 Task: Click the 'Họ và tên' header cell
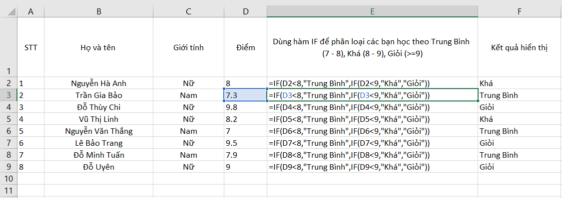pyautogui.click(x=98, y=47)
